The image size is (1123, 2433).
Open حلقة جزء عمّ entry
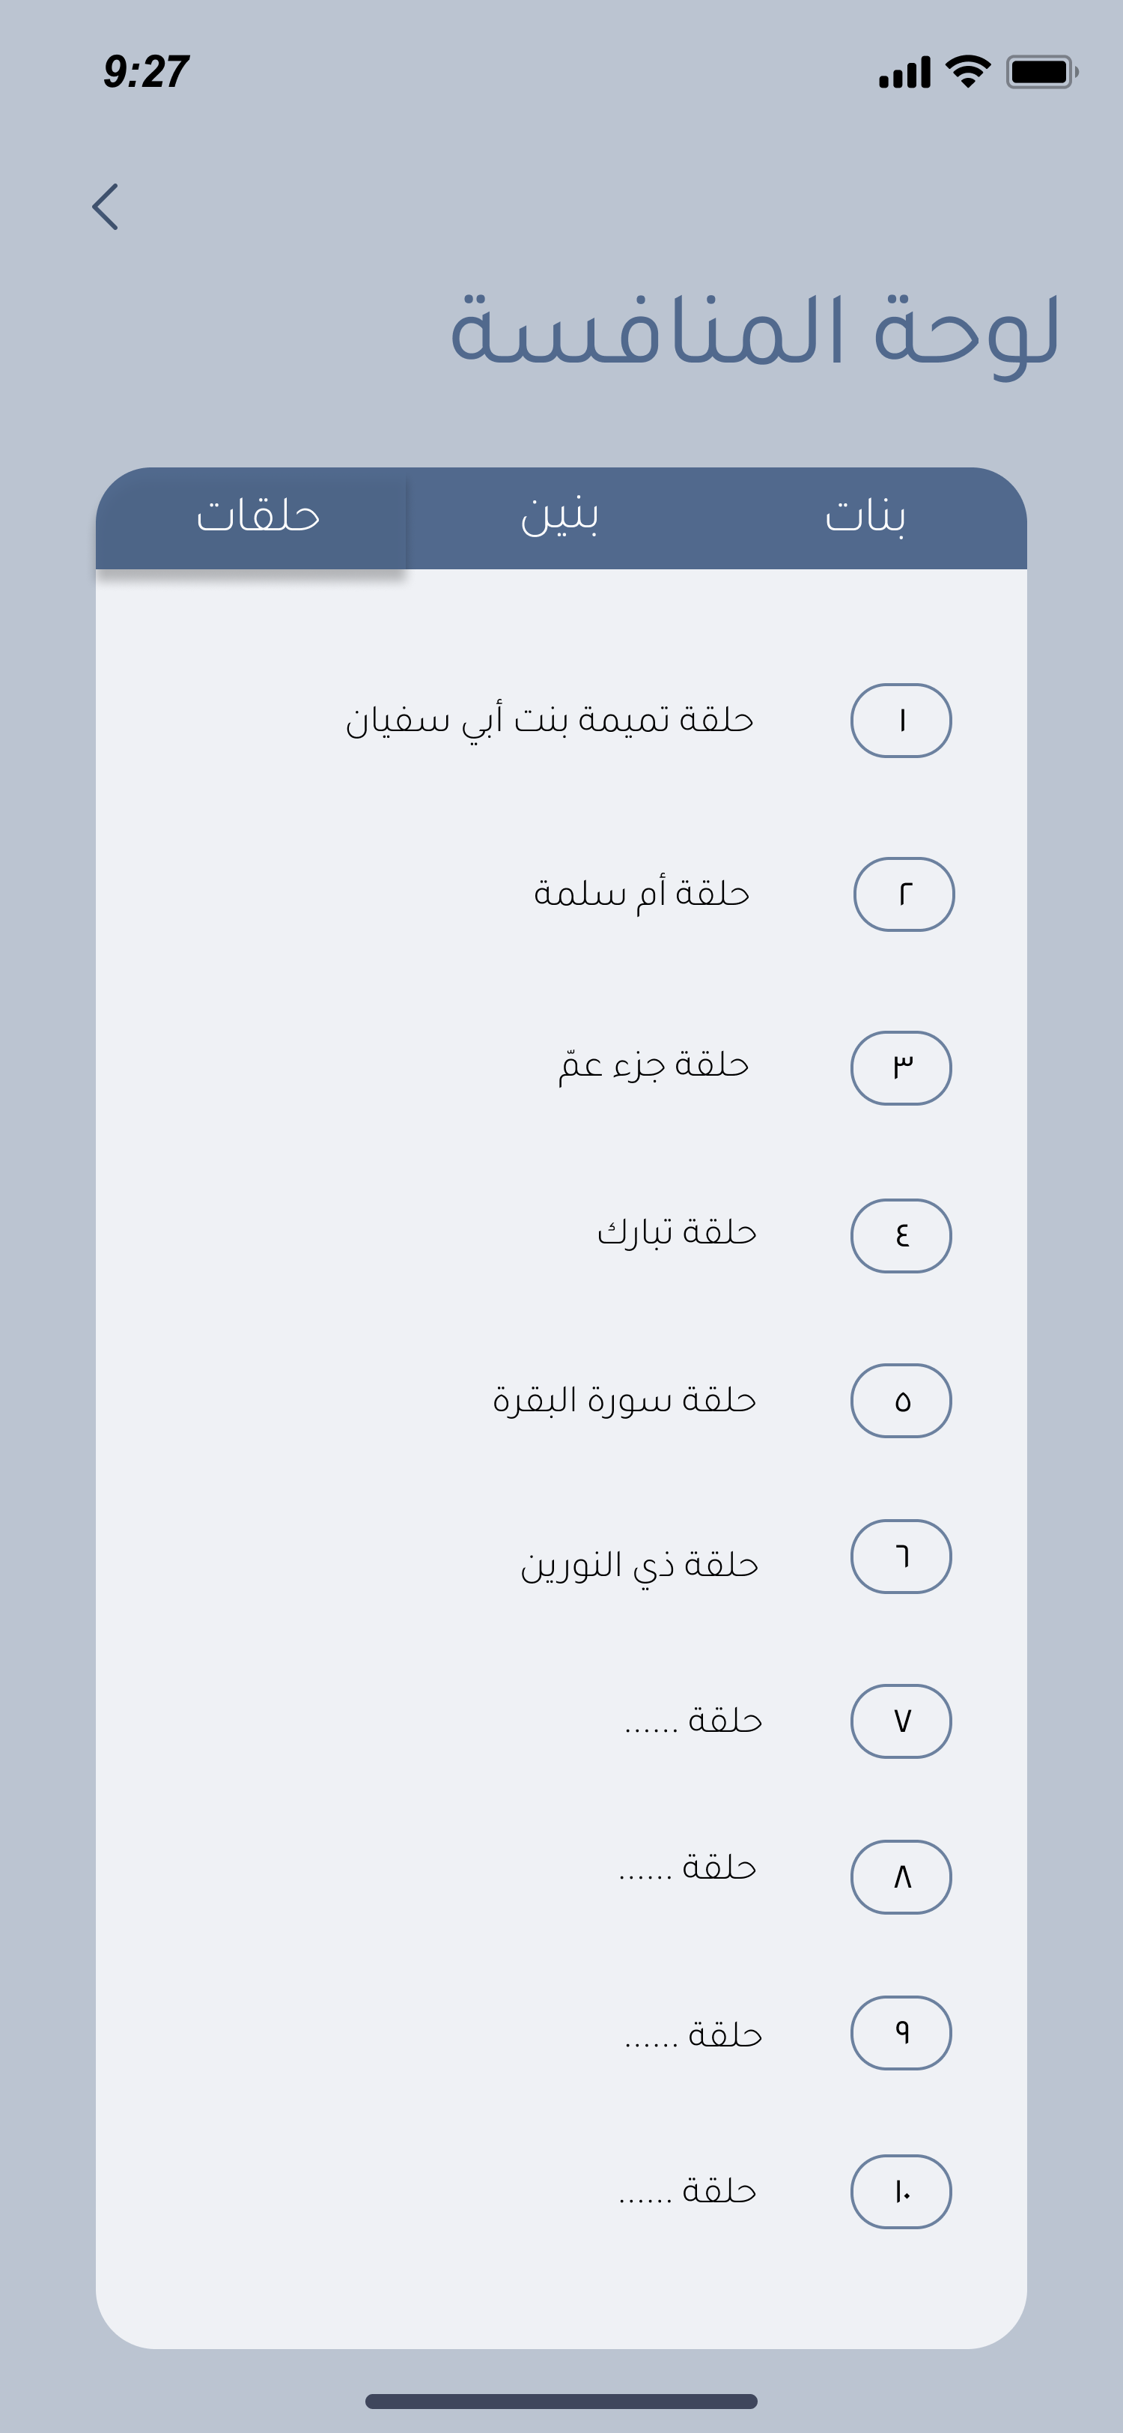(653, 1065)
